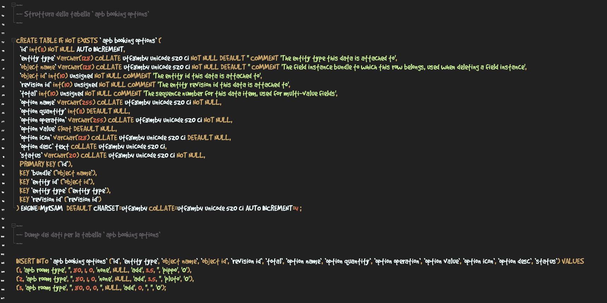Click 'DEFAULT CHARSET=utf8mb4' text
The height and width of the screenshot is (303, 607).
[107, 208]
